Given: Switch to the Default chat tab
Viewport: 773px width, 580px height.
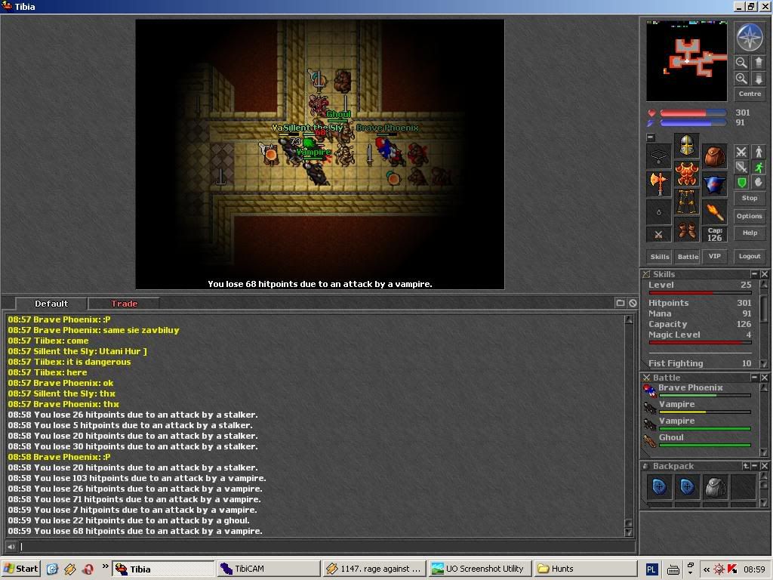Looking at the screenshot, I should tap(51, 304).
